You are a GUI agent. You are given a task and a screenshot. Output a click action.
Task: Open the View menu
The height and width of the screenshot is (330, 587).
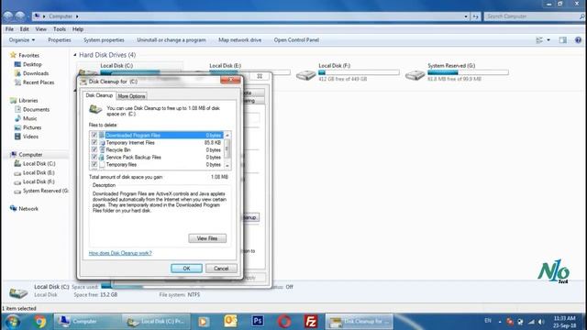coord(40,29)
